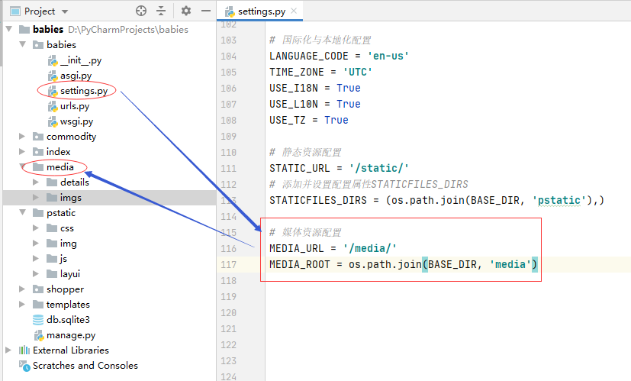
Task: Open urls.py file in tree
Action: 75,106
